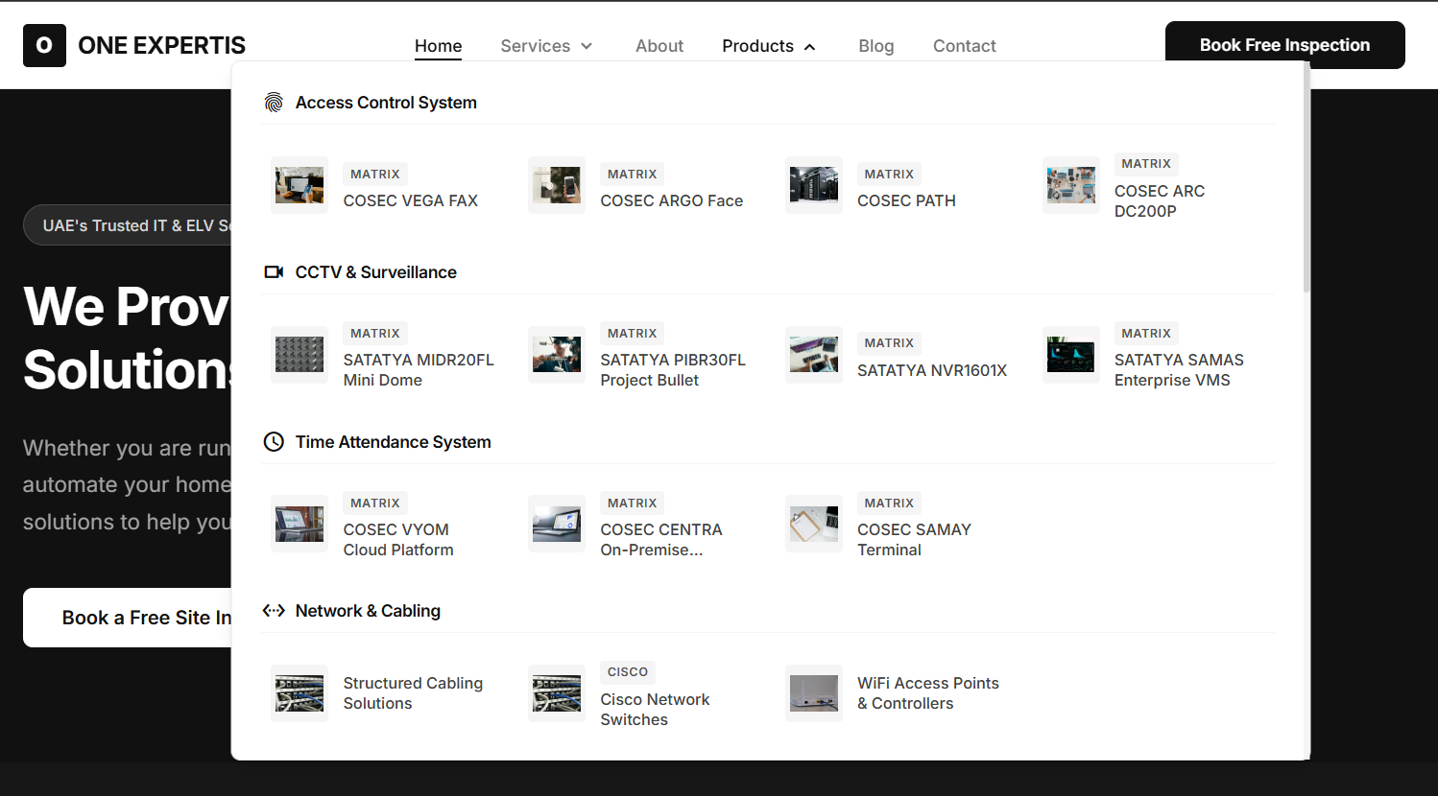The image size is (1438, 796).
Task: Open the About page nav item
Action: [x=659, y=46]
